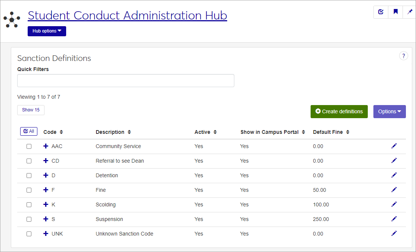The height and width of the screenshot is (252, 416).
Task: Click the edit pencil for Fine row
Action: click(x=394, y=190)
